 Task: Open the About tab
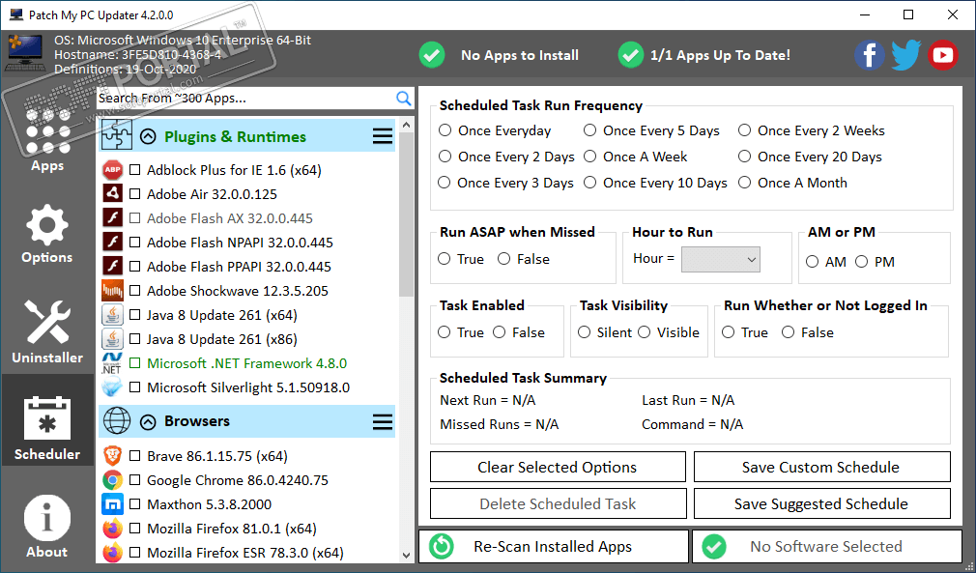(47, 526)
